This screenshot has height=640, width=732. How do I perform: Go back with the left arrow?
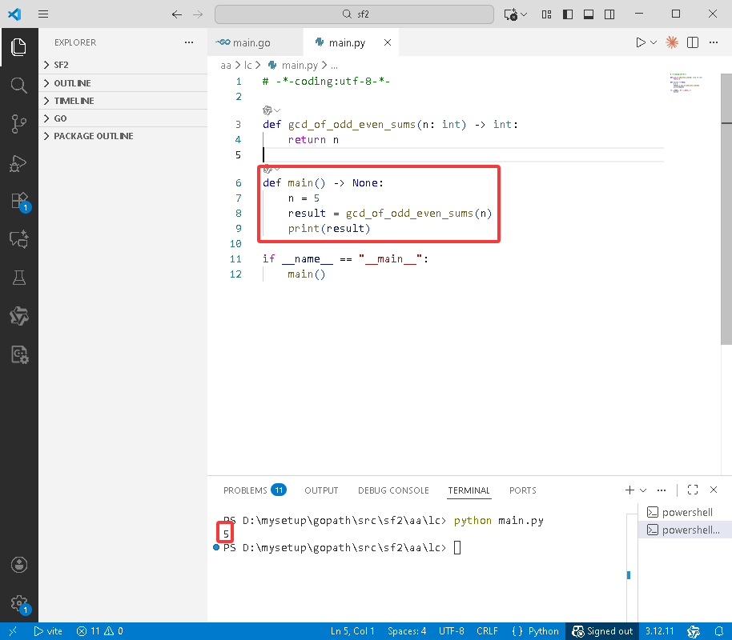(x=176, y=14)
